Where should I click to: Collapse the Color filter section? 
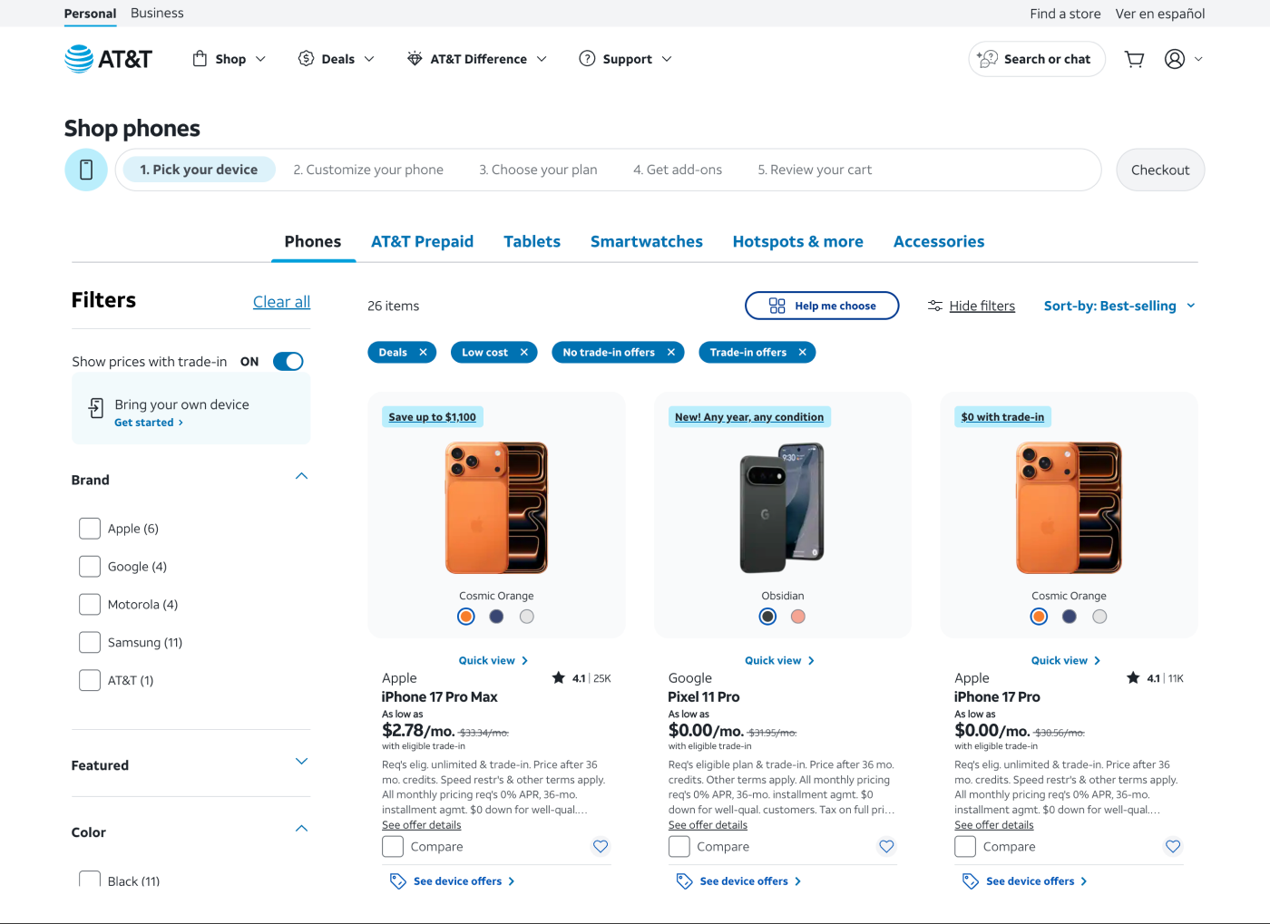pyautogui.click(x=302, y=829)
